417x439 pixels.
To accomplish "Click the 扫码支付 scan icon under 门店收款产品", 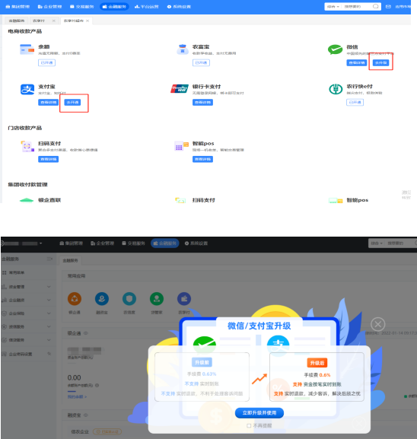I will point(27,146).
